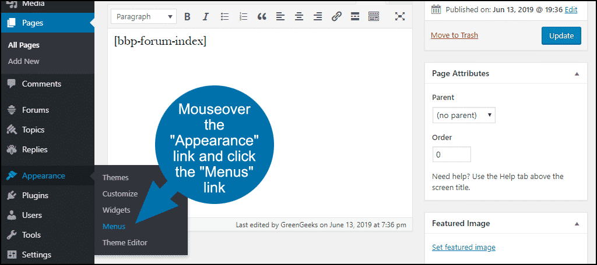
Task: Click the Pages sidebar icon
Action: click(x=12, y=23)
